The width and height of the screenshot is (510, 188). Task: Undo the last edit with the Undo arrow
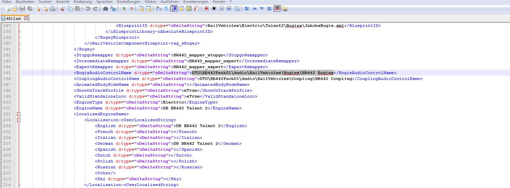(x=88, y=9)
